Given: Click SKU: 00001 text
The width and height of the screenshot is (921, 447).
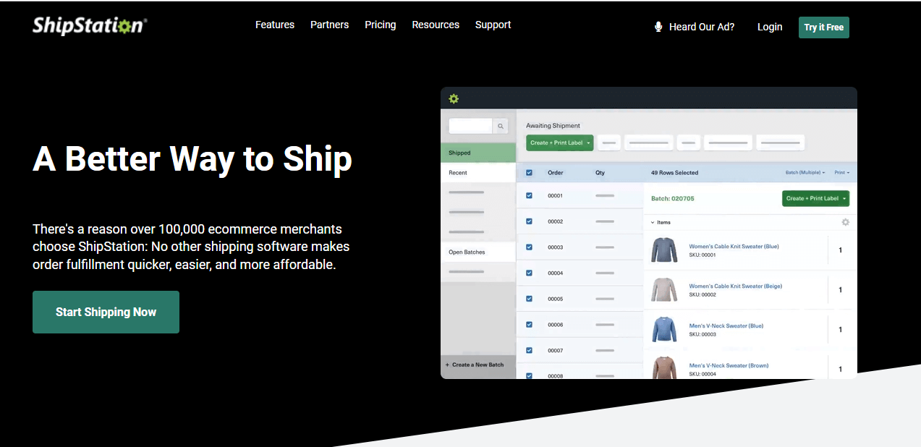Looking at the screenshot, I should (x=702, y=255).
